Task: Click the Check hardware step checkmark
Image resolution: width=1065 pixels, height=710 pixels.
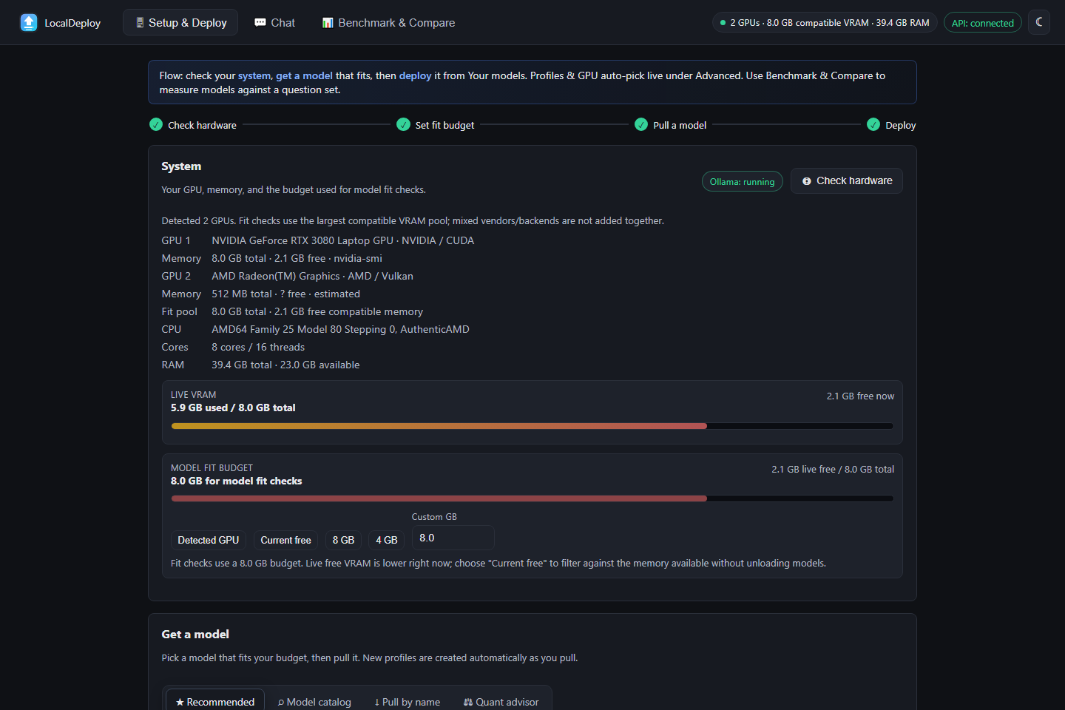Action: coord(156,124)
